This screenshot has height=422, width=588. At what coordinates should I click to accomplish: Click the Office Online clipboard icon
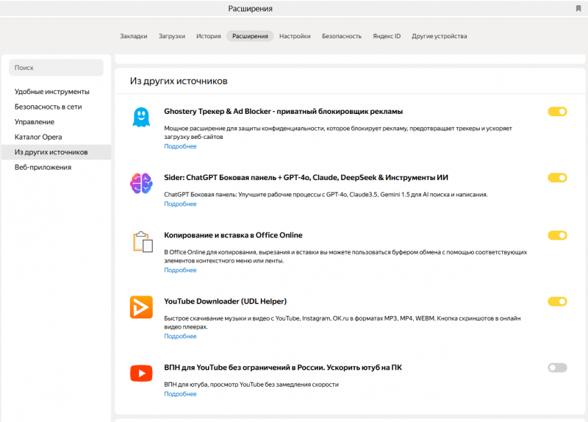click(x=143, y=241)
